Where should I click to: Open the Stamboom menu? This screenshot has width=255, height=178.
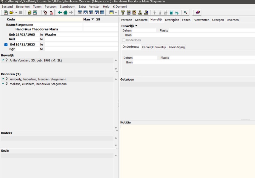coord(67,7)
